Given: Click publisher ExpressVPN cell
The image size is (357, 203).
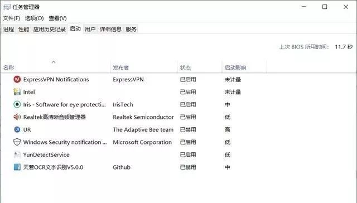Looking at the screenshot, I should [x=128, y=79].
